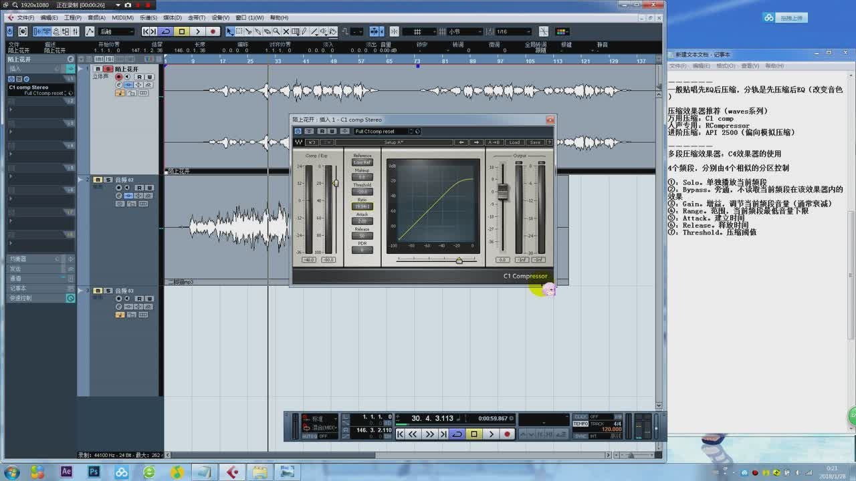Expand 发送 inspector section
Viewport: 856px width, 481px height.
click(40, 269)
